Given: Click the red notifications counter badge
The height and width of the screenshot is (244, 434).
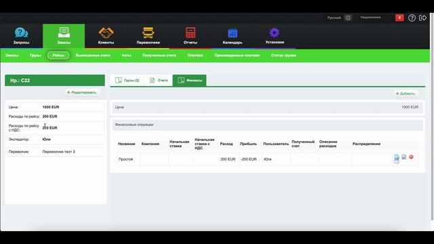Looking at the screenshot, I should (x=399, y=18).
